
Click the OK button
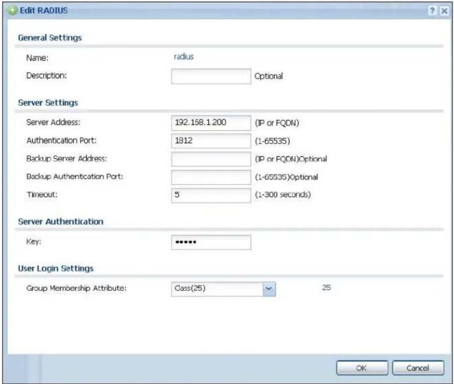(x=362, y=368)
